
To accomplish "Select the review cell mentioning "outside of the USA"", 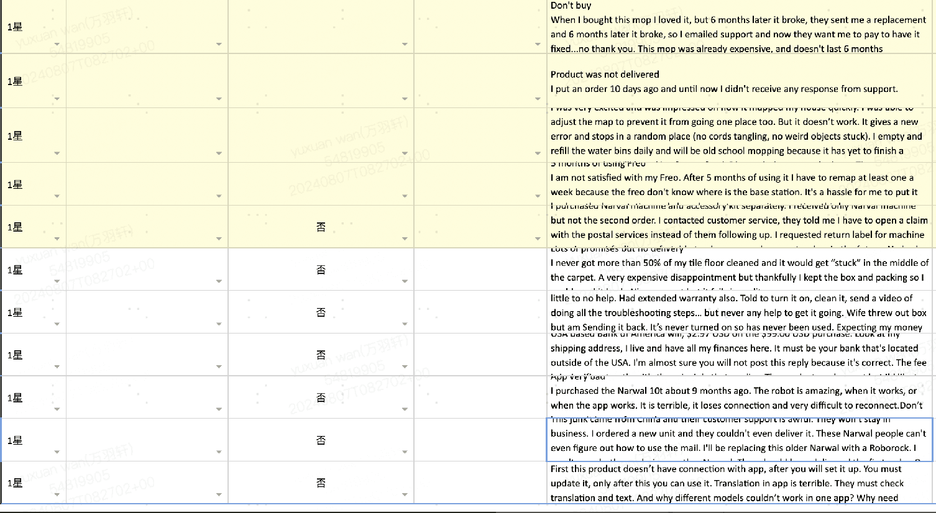I will coord(741,355).
